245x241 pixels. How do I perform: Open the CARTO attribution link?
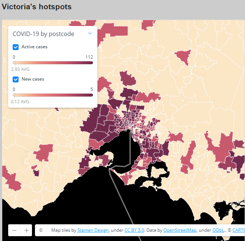[239, 230]
